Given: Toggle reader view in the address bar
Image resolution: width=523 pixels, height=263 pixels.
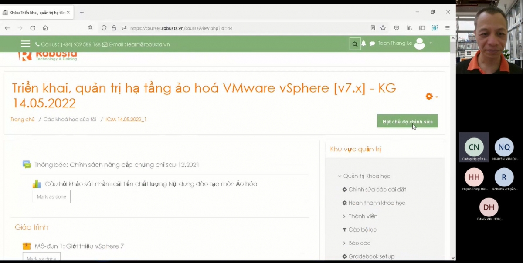Looking at the screenshot, I should [x=373, y=28].
